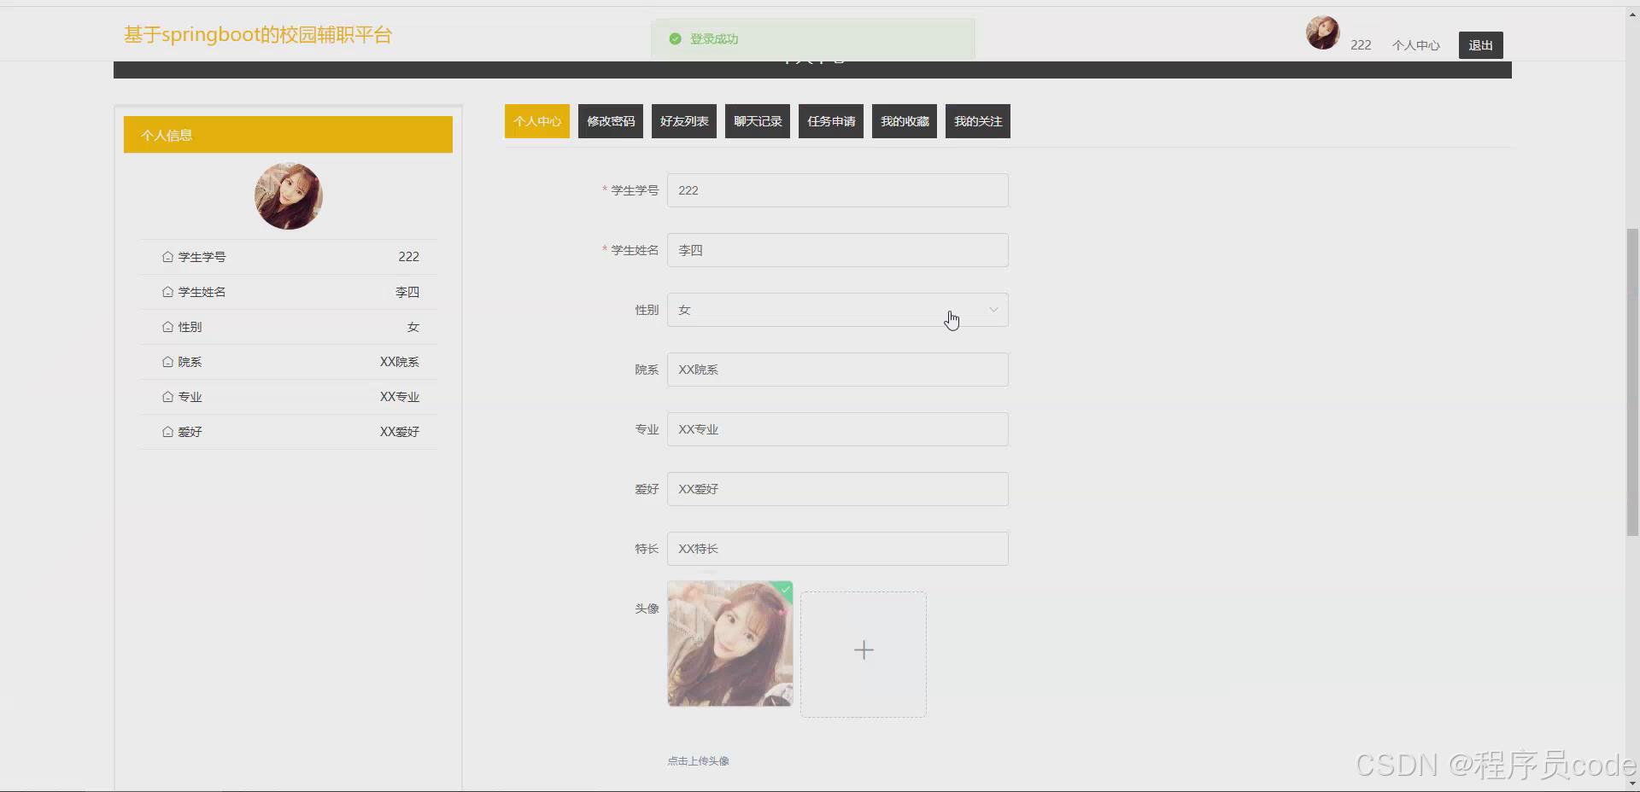Click the home icon beside 性别 in sidebar

coord(167,327)
